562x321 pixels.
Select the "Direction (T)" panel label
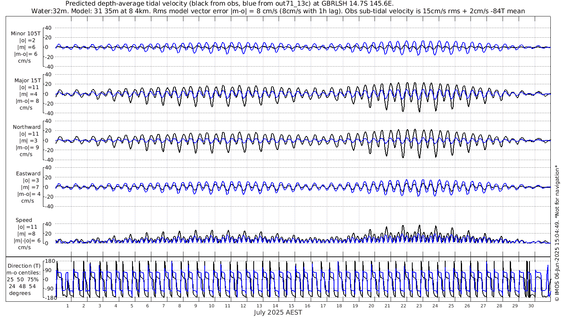(25, 266)
